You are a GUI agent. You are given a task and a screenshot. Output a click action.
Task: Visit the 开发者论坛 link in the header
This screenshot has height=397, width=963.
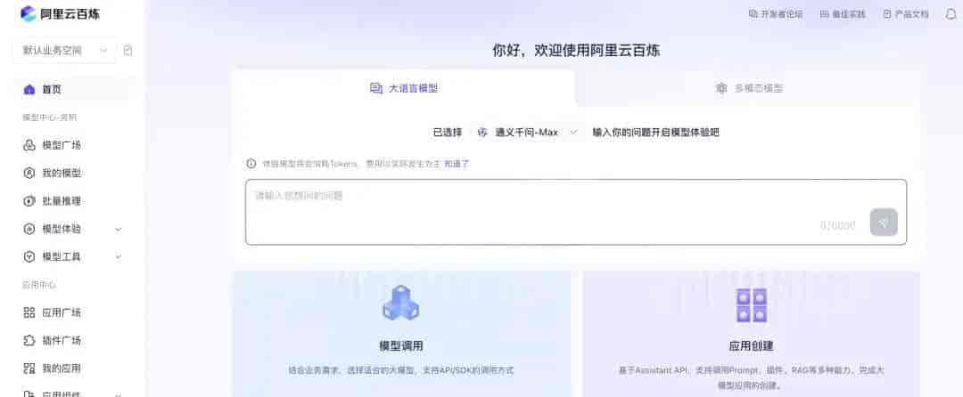point(776,14)
